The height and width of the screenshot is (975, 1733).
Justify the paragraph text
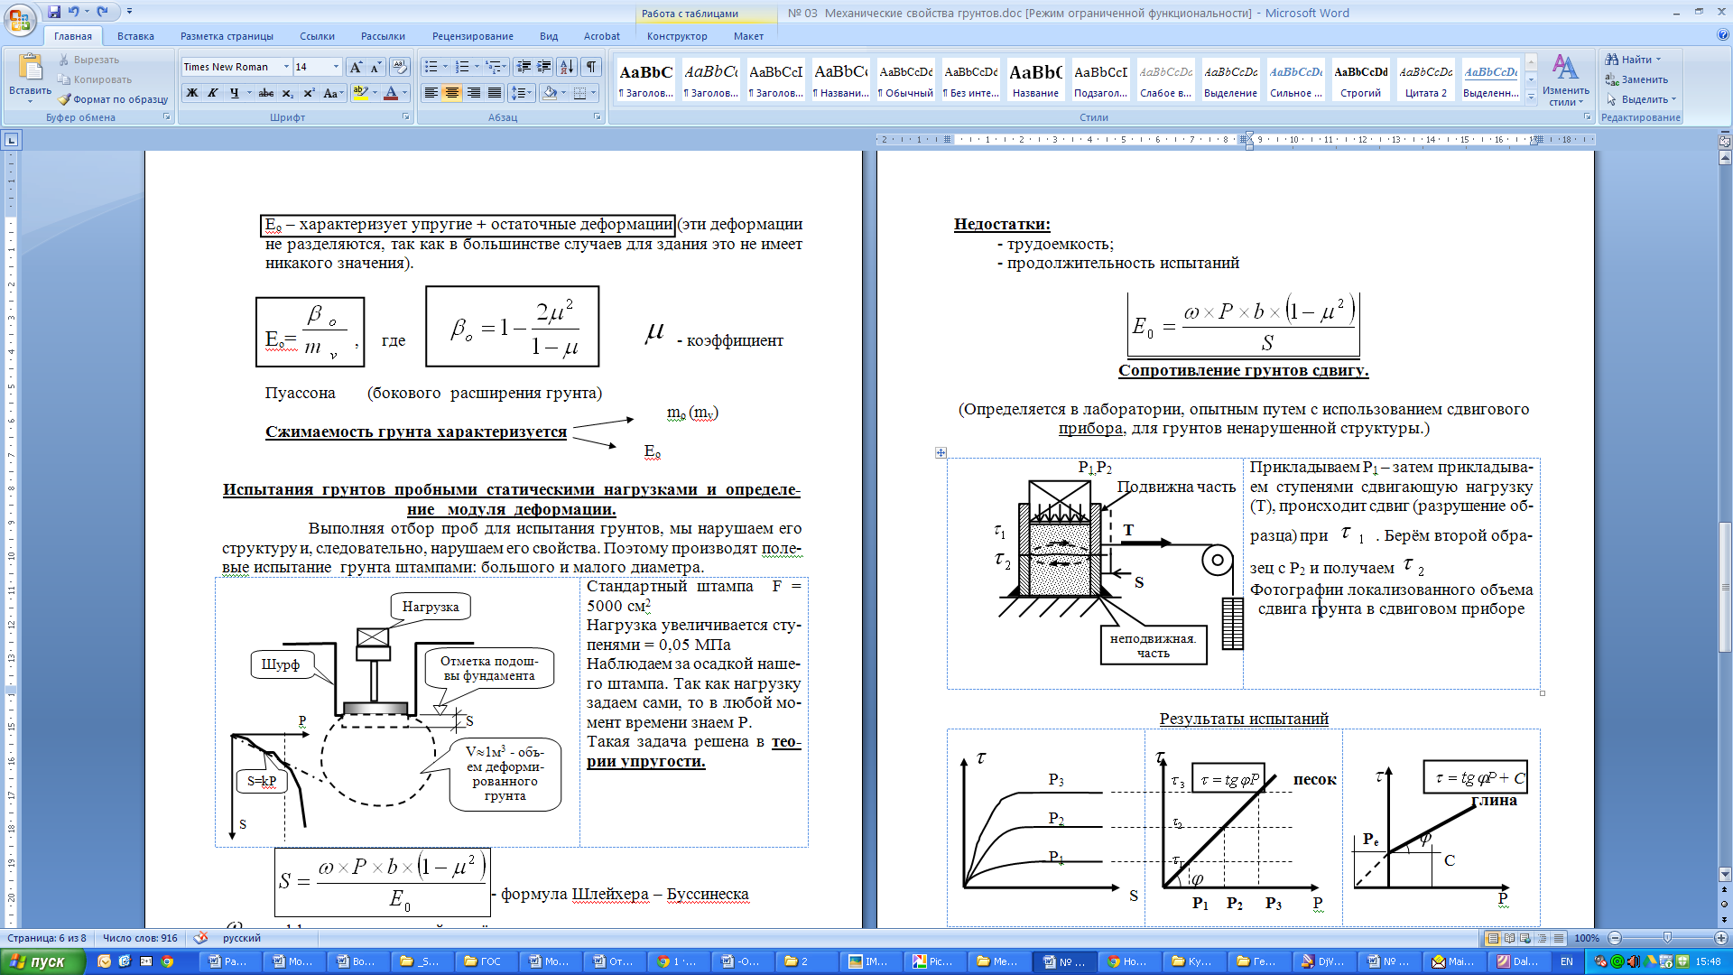tap(495, 93)
